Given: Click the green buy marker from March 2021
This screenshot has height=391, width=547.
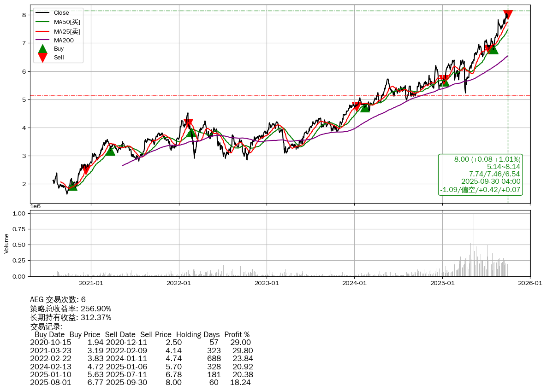Looking at the screenshot, I should (110, 150).
